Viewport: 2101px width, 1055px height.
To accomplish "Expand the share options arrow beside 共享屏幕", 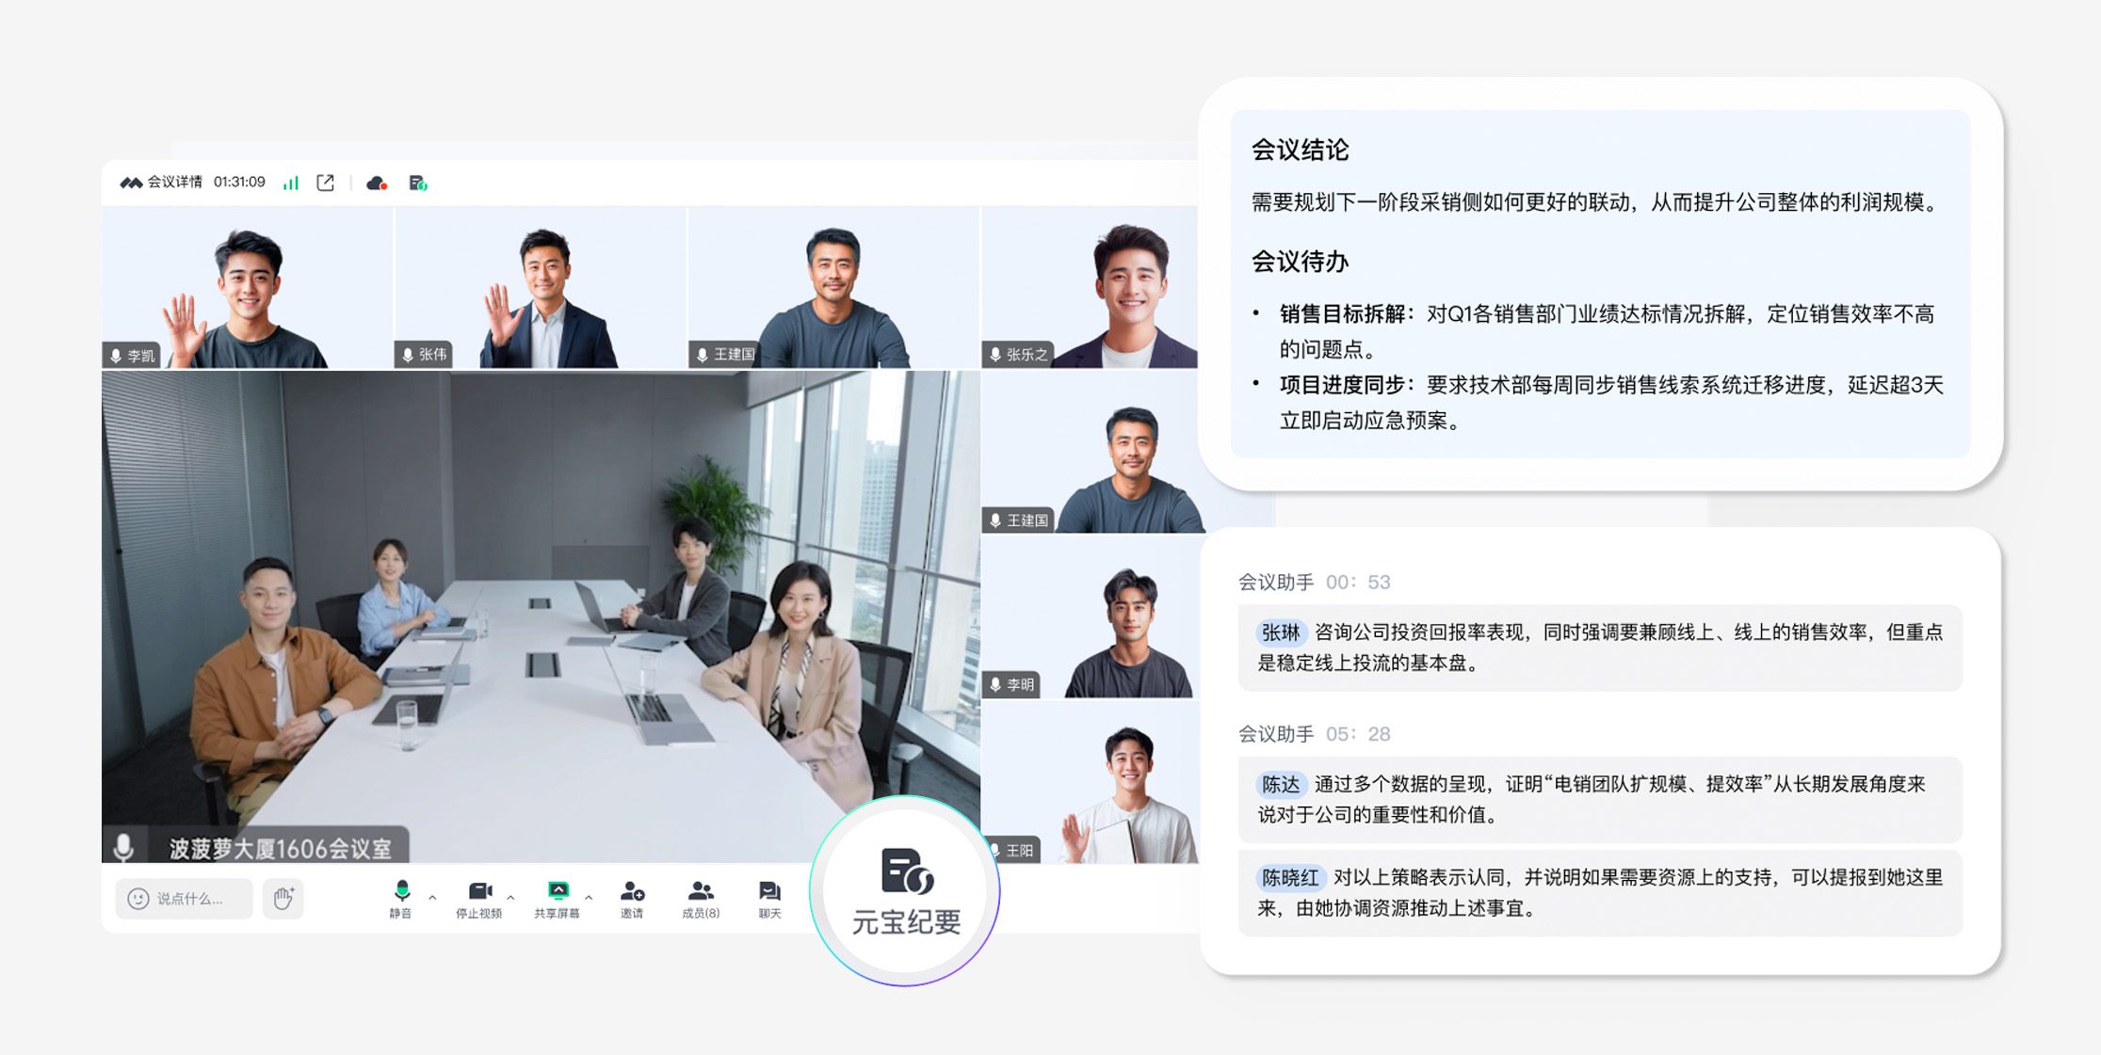I will [589, 898].
